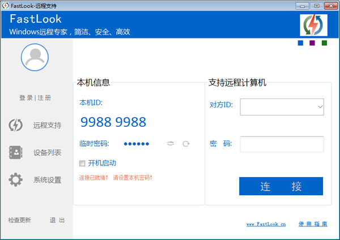Click into the 对方ID input field
340x240 pixels.
pyautogui.click(x=282, y=107)
